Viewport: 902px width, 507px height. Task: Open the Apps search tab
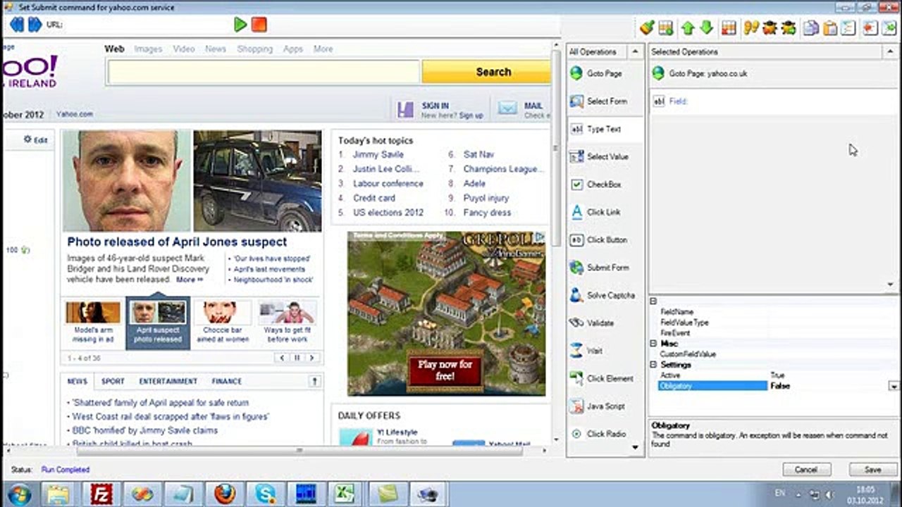coord(293,49)
